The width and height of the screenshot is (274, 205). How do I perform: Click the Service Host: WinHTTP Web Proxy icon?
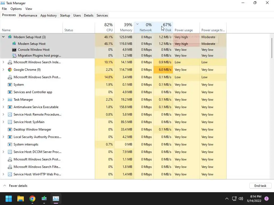coord(10,174)
